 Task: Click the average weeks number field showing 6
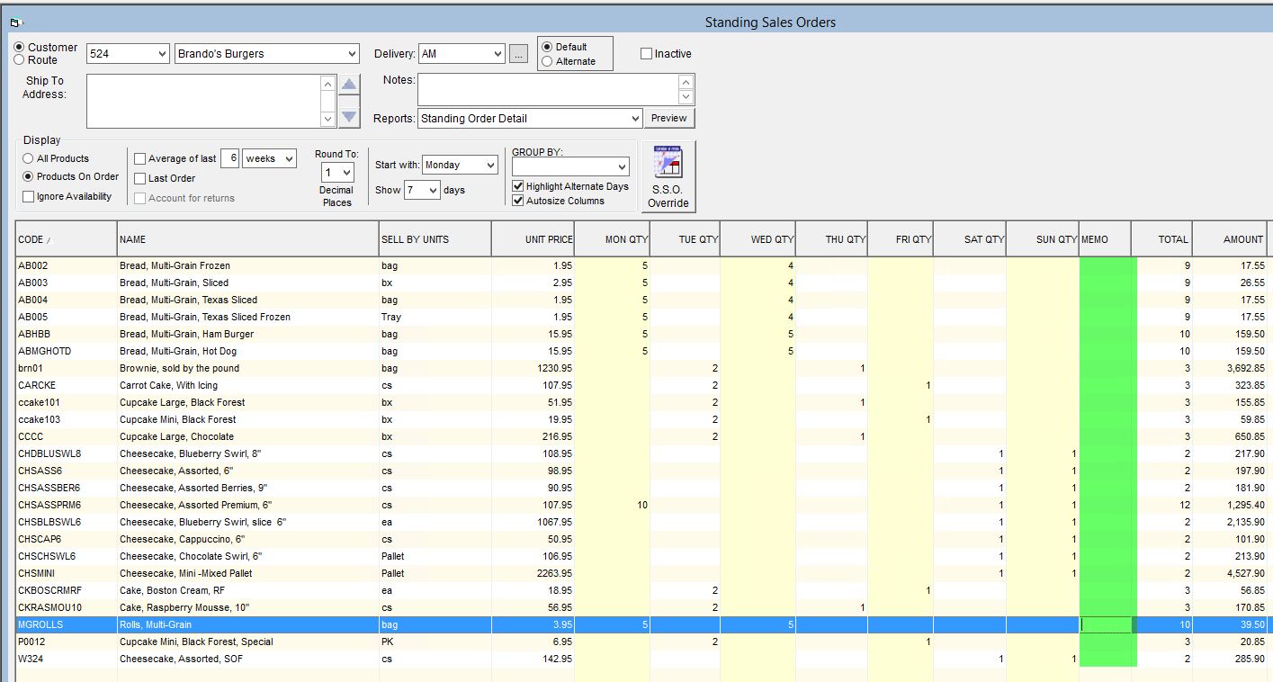pyautogui.click(x=229, y=158)
